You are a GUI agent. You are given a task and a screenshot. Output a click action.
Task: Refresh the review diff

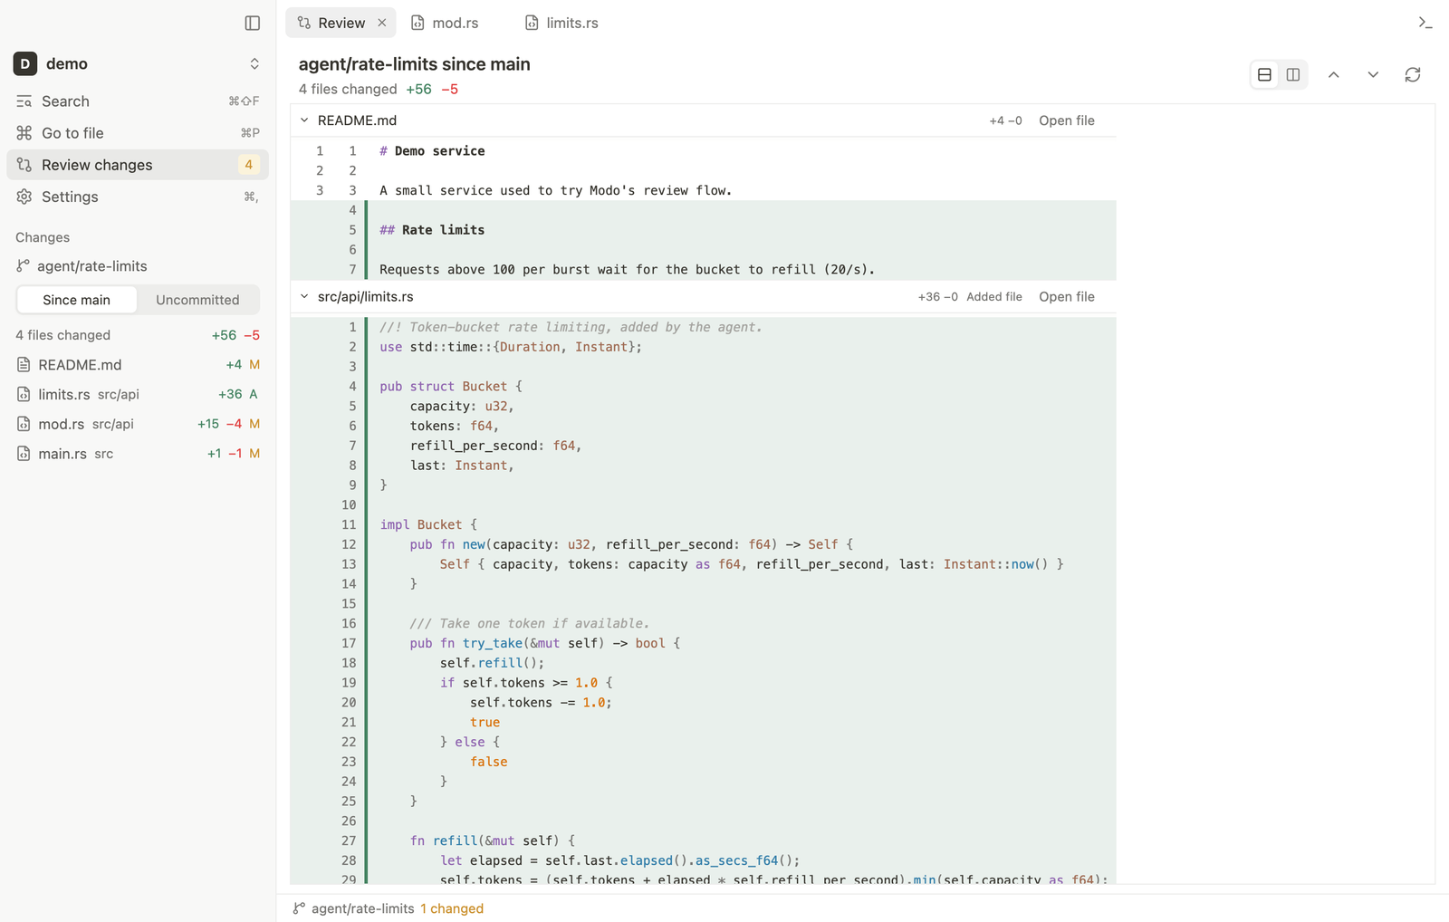coord(1413,74)
